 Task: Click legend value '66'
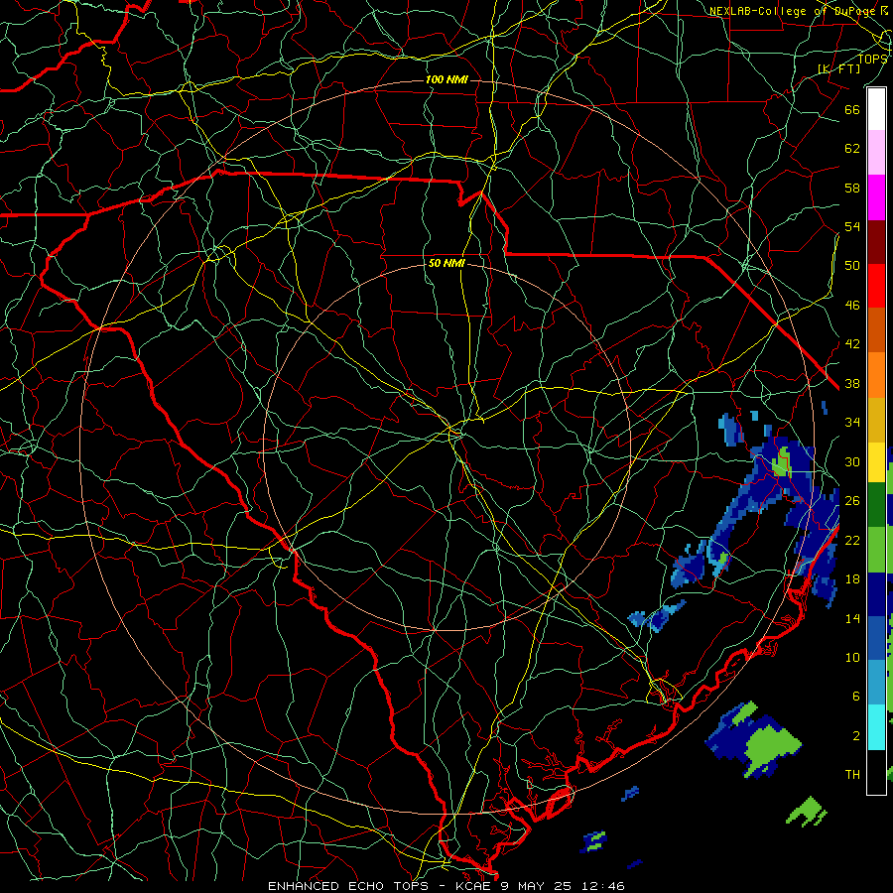pyautogui.click(x=852, y=109)
